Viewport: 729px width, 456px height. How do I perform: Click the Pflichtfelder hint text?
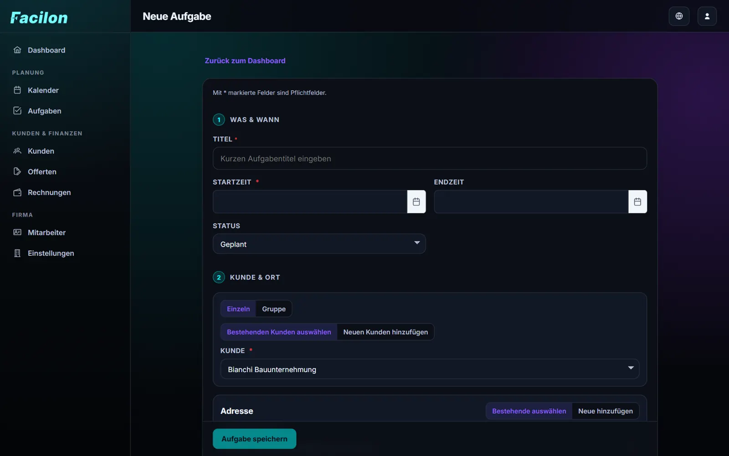click(270, 93)
